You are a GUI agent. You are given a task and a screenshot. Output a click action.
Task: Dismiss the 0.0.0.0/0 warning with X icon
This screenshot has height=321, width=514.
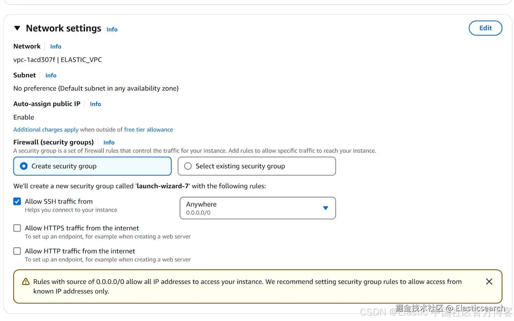[x=489, y=282]
